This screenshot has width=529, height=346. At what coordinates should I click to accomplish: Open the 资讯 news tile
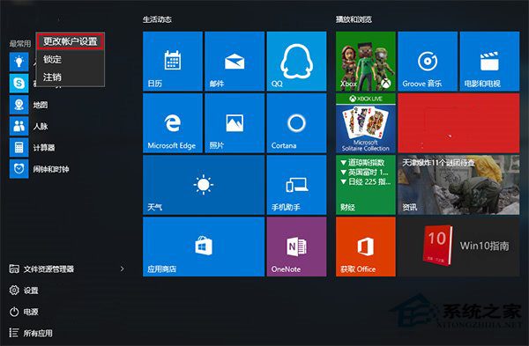coord(458,185)
